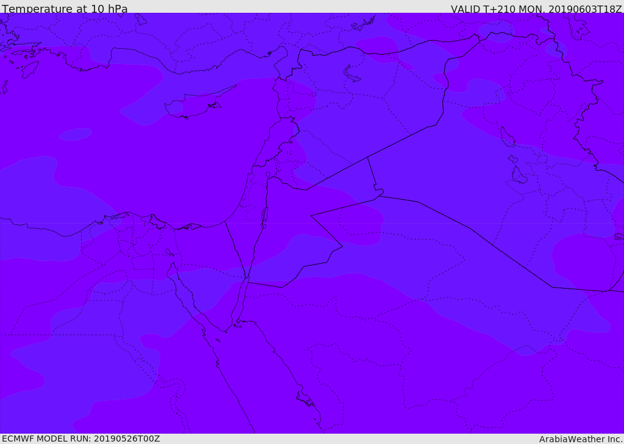Click the 'ECMWF MODEL RUN: 20190526T00Z' label
624x444 pixels.
coord(81,439)
